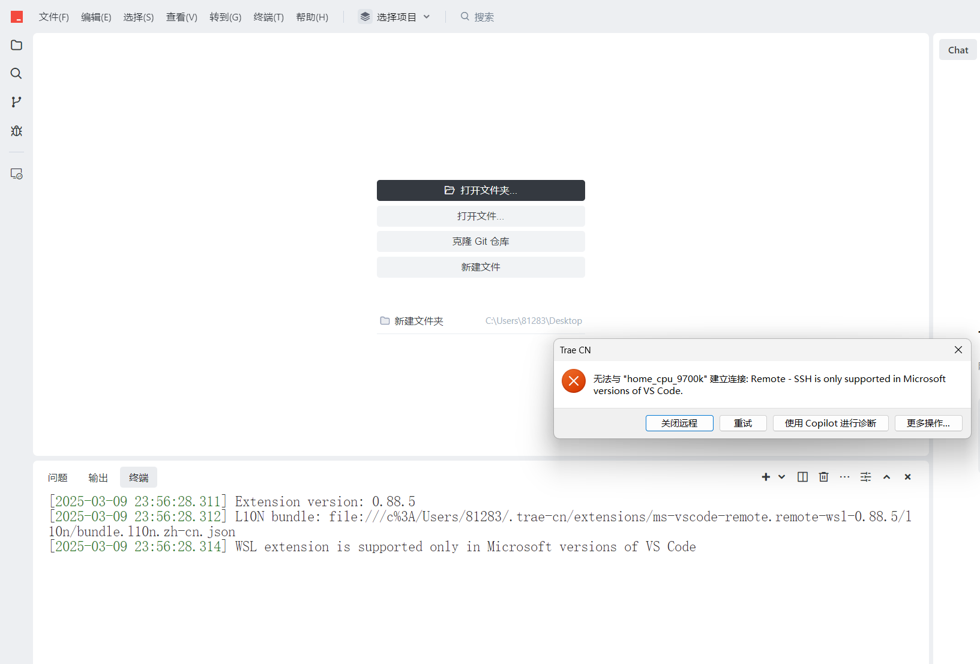Viewport: 980px width, 664px height.
Task: Expand the new terminal launch profile dropdown
Action: pyautogui.click(x=781, y=477)
